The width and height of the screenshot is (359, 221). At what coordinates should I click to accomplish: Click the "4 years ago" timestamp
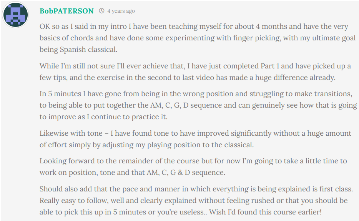coord(121,11)
